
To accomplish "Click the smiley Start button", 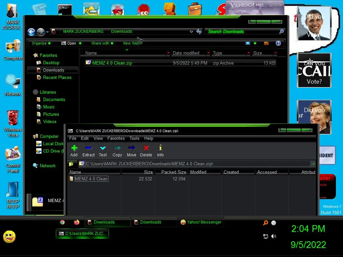I will point(9,237).
